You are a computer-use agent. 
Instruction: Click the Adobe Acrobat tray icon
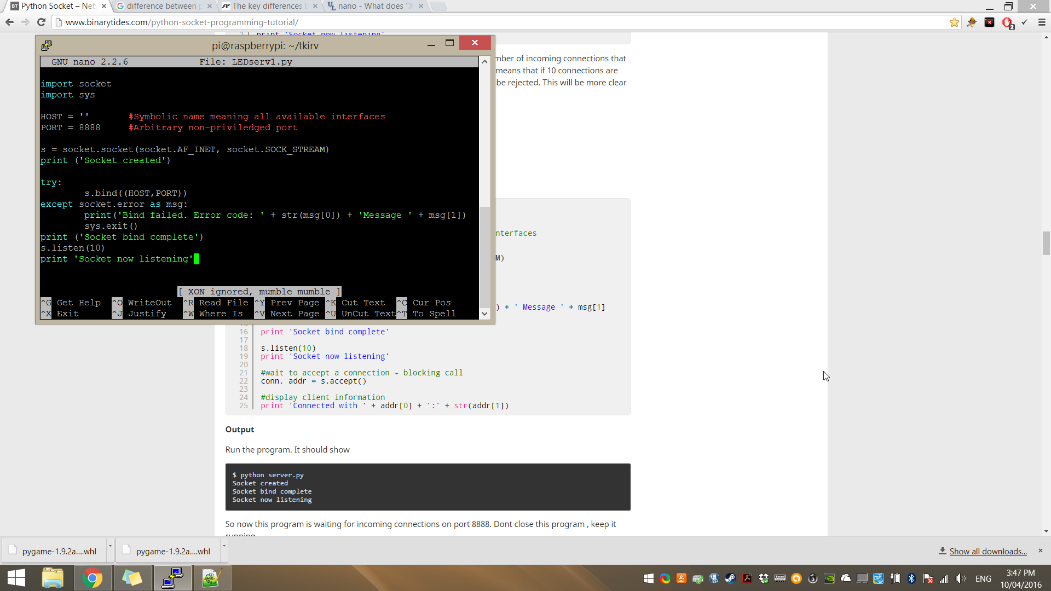click(x=747, y=578)
